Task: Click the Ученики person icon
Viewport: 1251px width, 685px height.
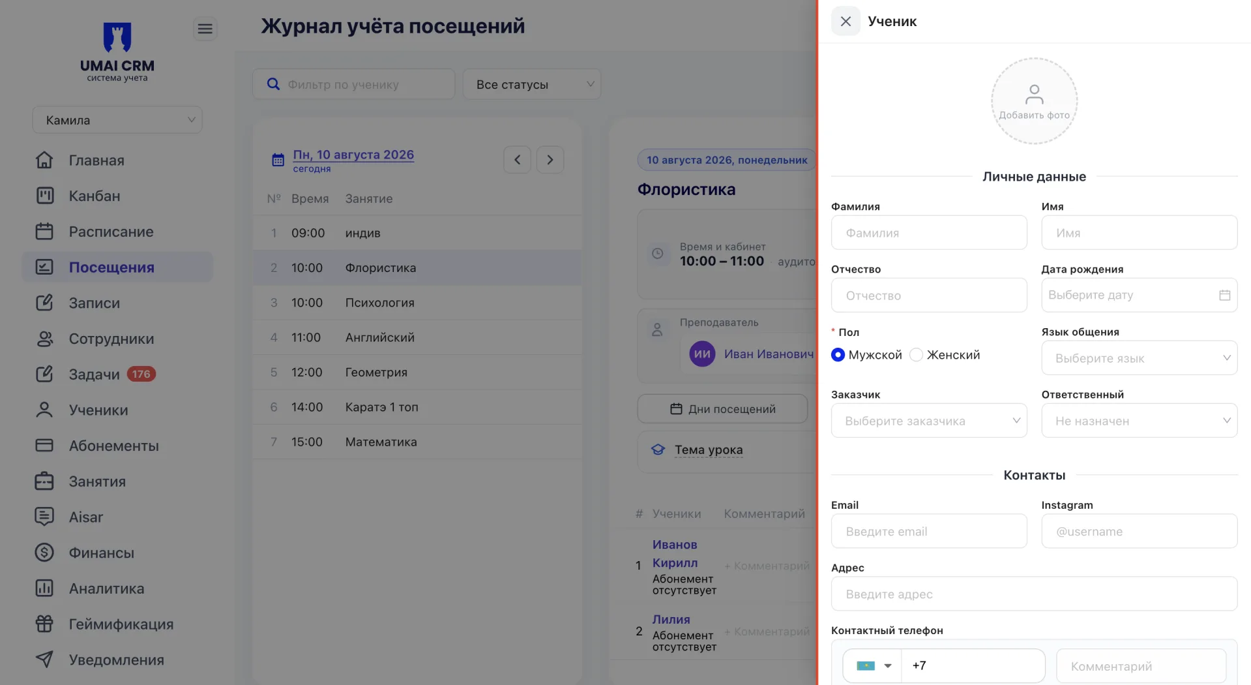Action: click(x=44, y=410)
